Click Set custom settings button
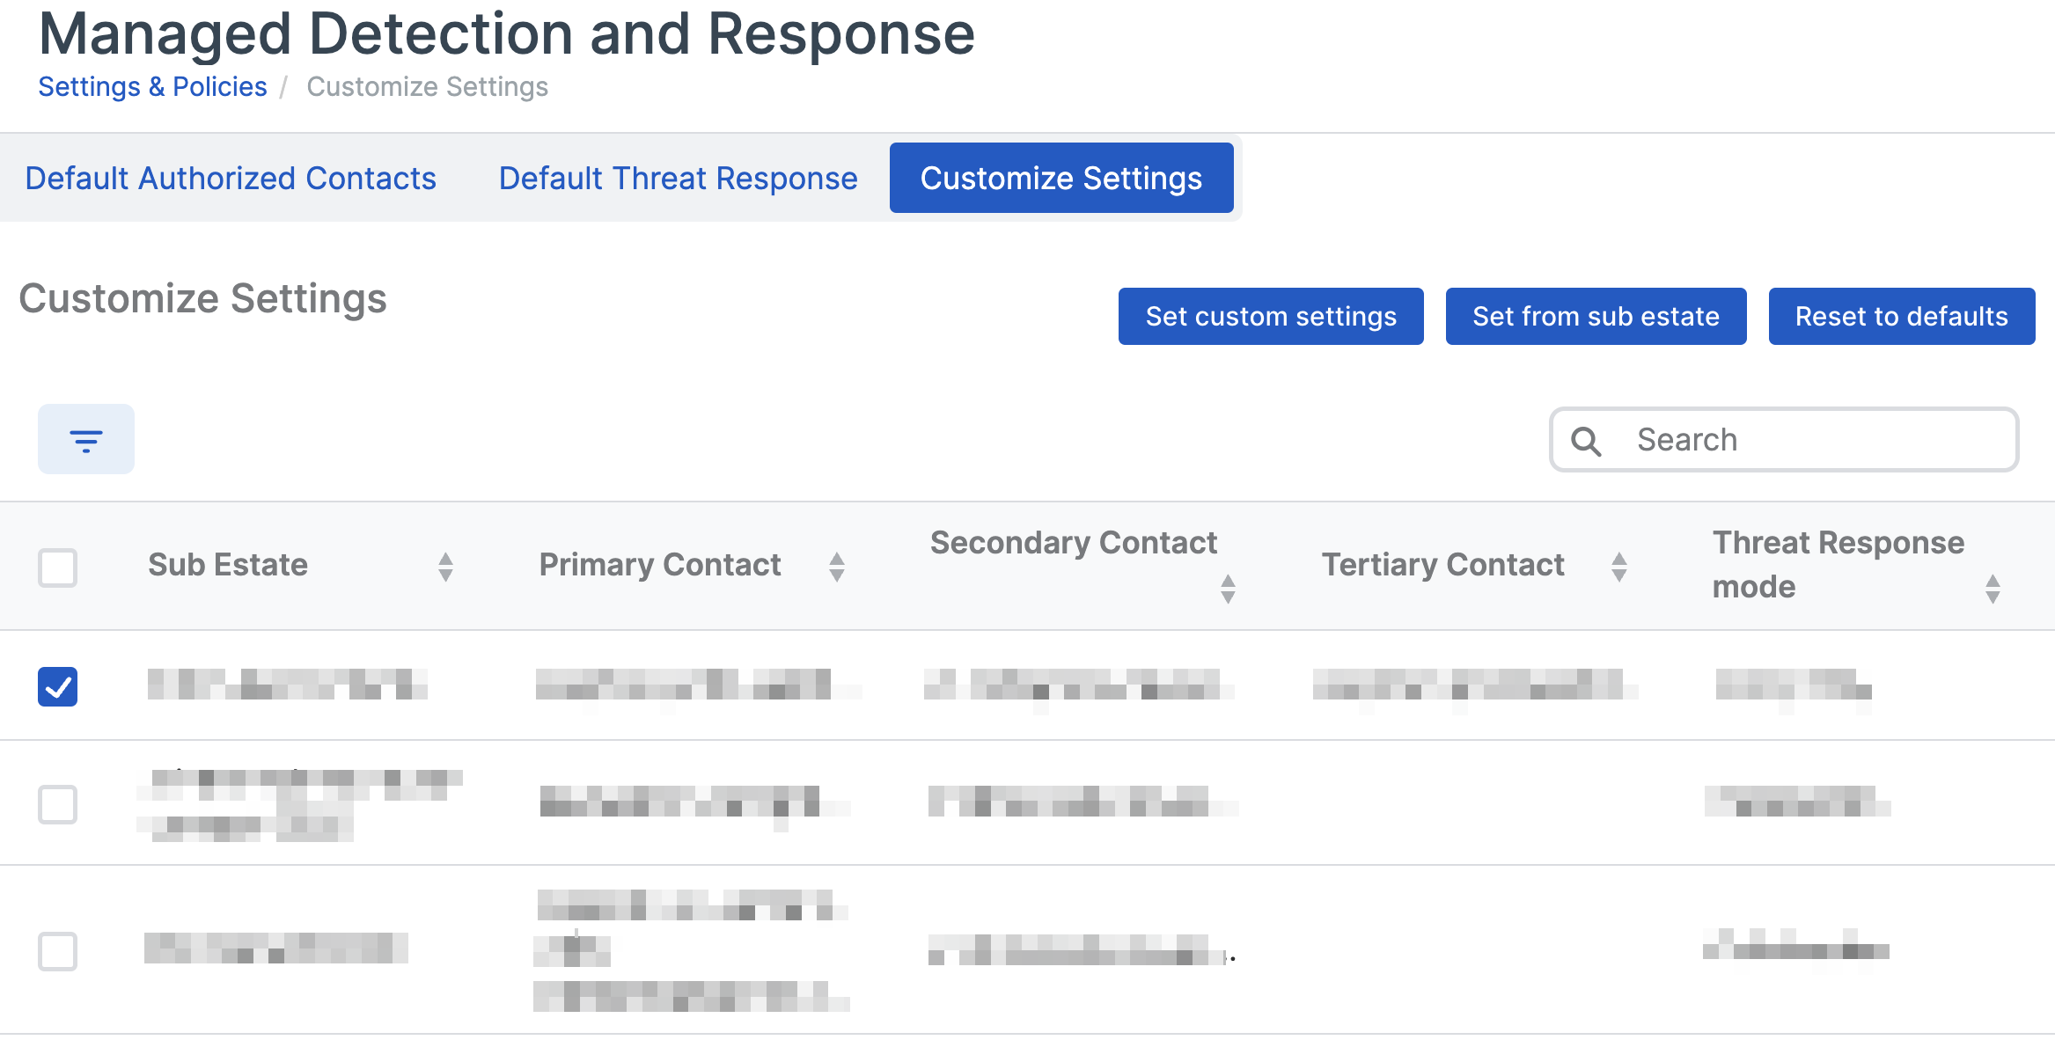The width and height of the screenshot is (2055, 1040). [x=1270, y=316]
